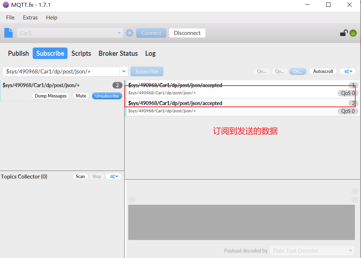The image size is (361, 258).
Task: Click the Unsubscribe button
Action: coord(107,96)
